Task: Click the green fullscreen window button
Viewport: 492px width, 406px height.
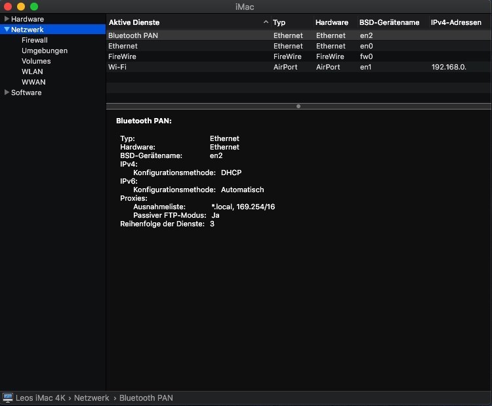Action: click(34, 7)
